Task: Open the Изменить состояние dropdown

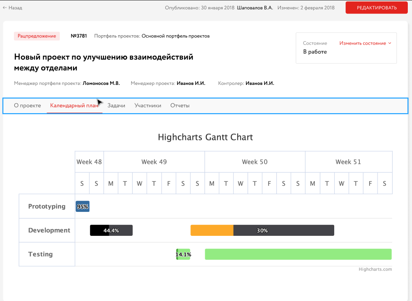Action: tap(362, 43)
